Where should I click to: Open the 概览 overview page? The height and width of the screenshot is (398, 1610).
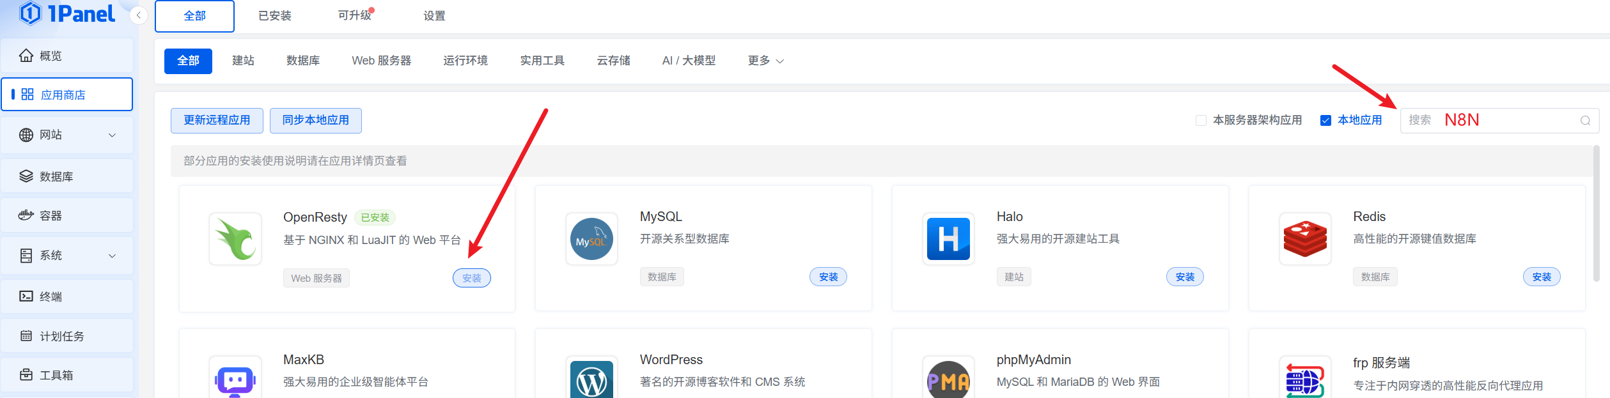[67, 56]
